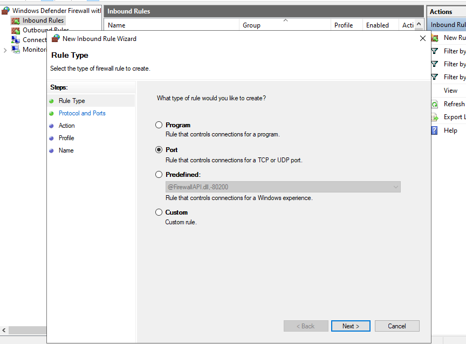Select the Program rule type radio button
This screenshot has width=466, height=344.
[x=159, y=125]
